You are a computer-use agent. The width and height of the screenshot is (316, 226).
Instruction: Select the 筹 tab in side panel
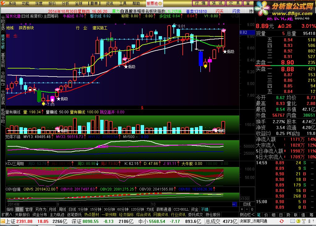tap(312, 215)
